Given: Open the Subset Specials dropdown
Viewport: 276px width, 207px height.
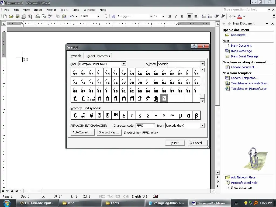Looking at the screenshot, I should click(202, 64).
